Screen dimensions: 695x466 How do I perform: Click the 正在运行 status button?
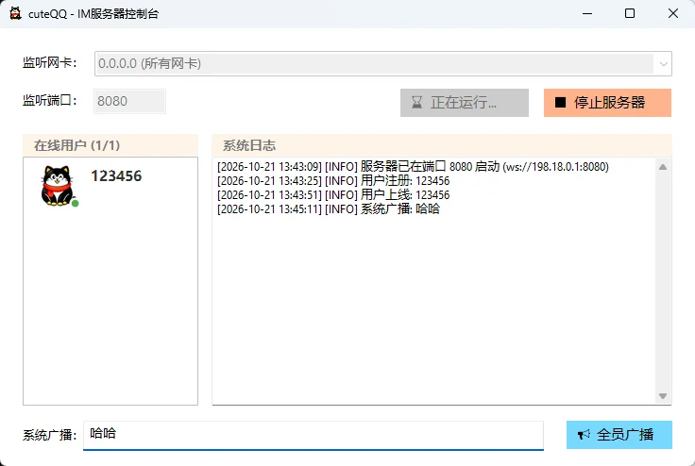465,103
